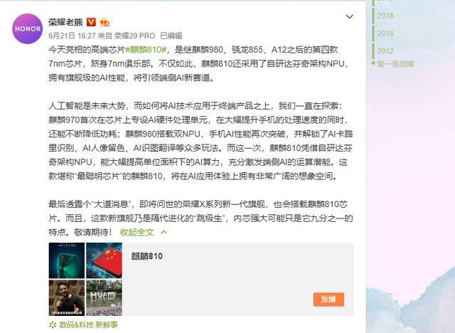Click the 发博 orange button
The height and width of the screenshot is (333, 455).
328,300
